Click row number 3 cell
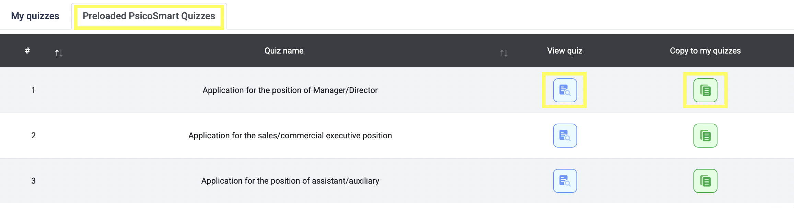 click(33, 181)
